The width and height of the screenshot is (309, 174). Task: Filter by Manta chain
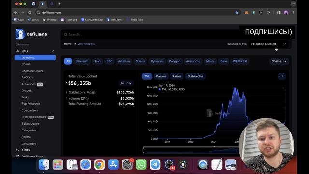coord(211,61)
